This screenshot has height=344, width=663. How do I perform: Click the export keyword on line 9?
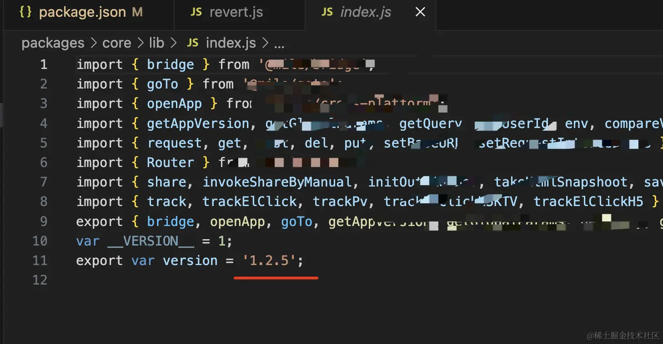click(100, 221)
